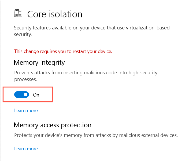Click the "Security features available" description text
Viewport: 185px width, 161px height.
(x=92, y=31)
